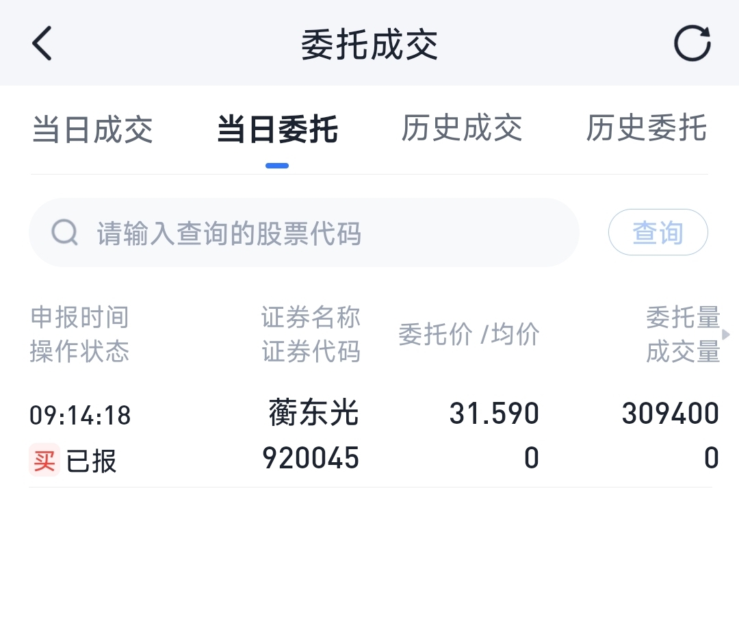Open the 蘅东光 order entry
This screenshot has width=739, height=632.
[x=313, y=414]
